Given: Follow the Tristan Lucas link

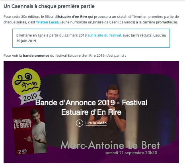Looking at the screenshot, I should point(48,22).
